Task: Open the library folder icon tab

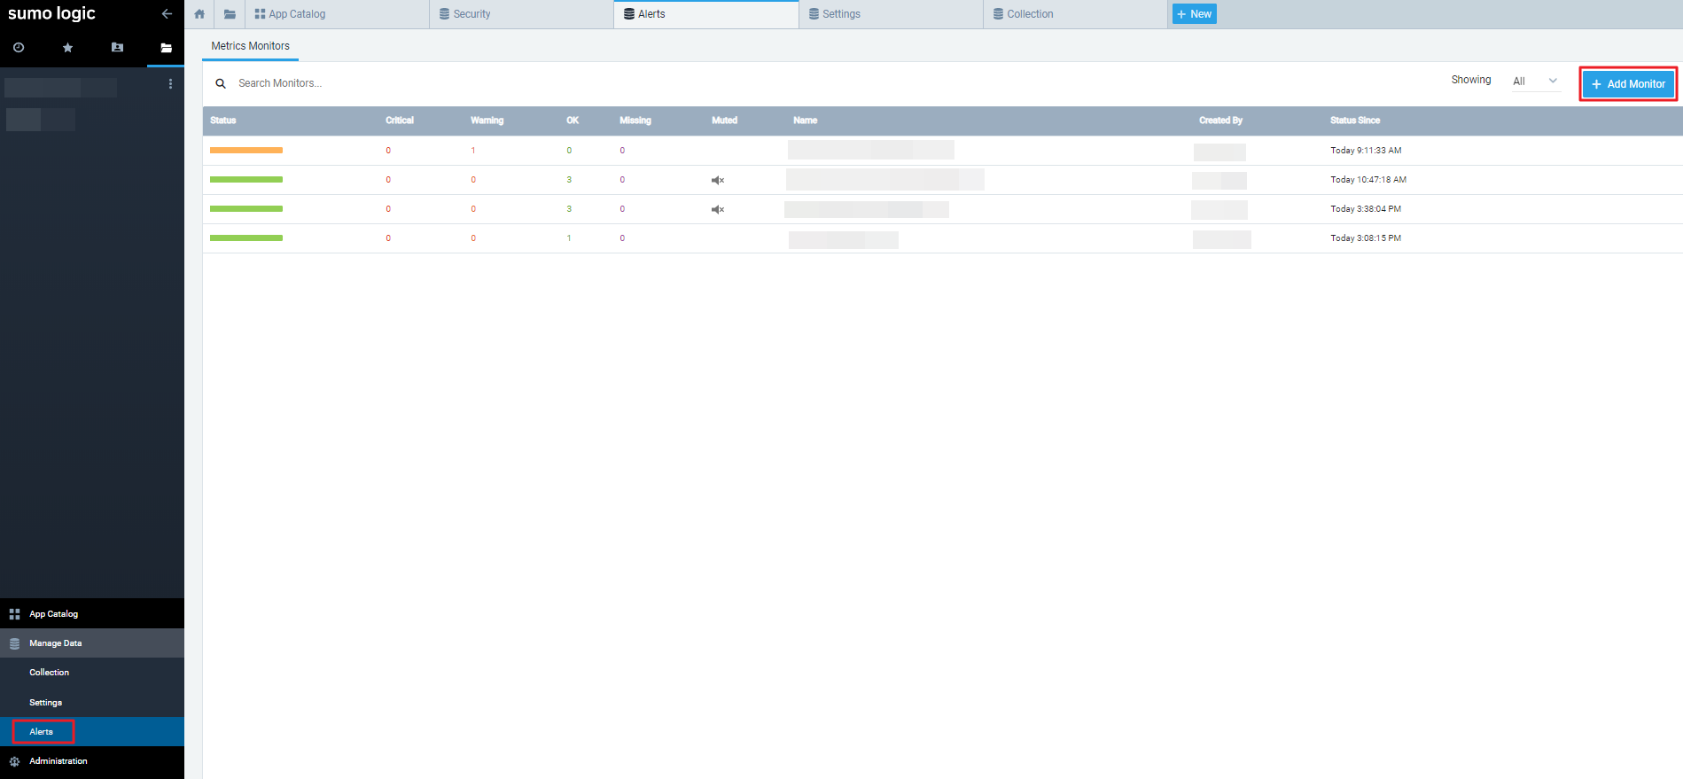Action: tap(230, 14)
